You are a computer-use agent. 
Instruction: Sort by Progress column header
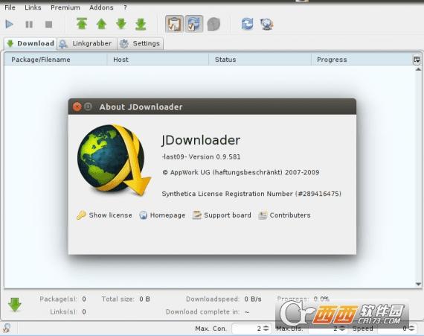[362, 60]
